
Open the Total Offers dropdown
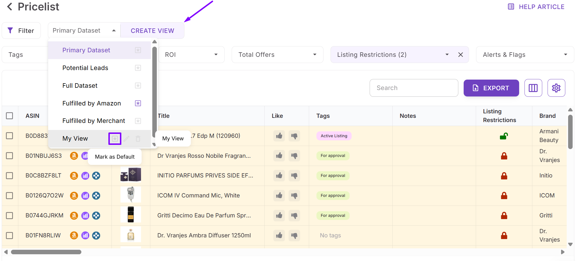pos(277,55)
